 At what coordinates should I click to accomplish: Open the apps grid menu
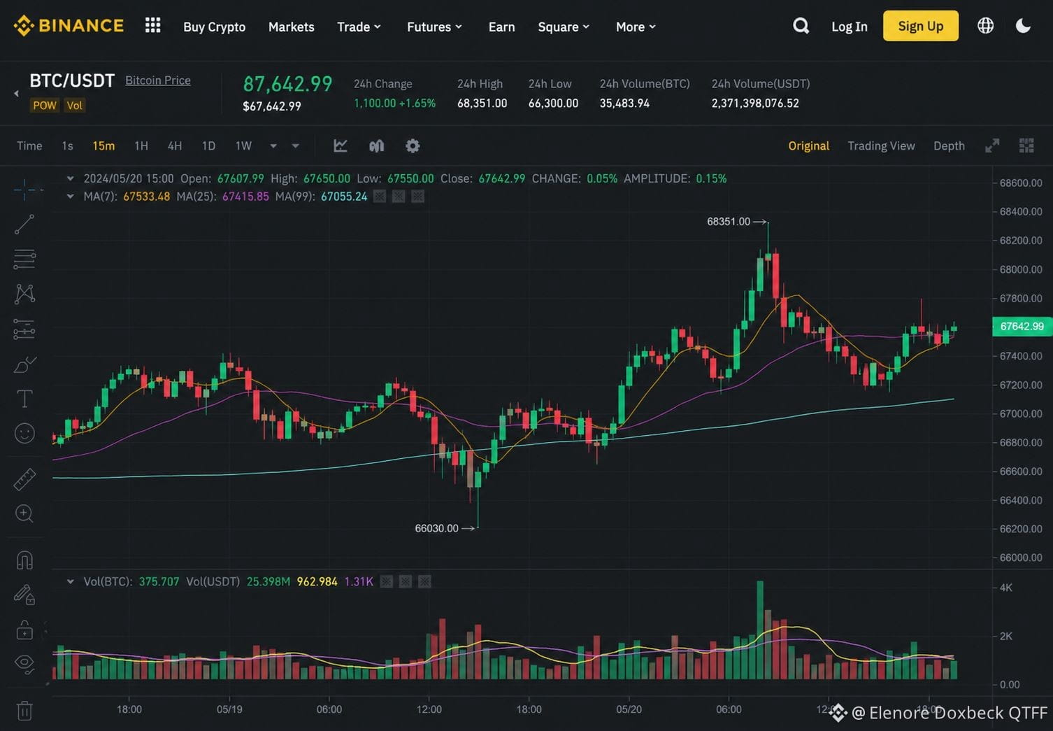click(x=152, y=26)
